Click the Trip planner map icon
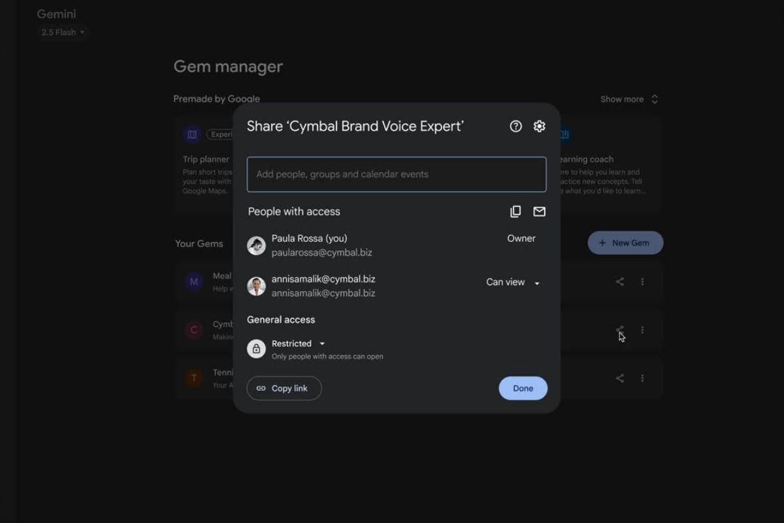Viewport: 784px width, 523px height. coord(192,135)
